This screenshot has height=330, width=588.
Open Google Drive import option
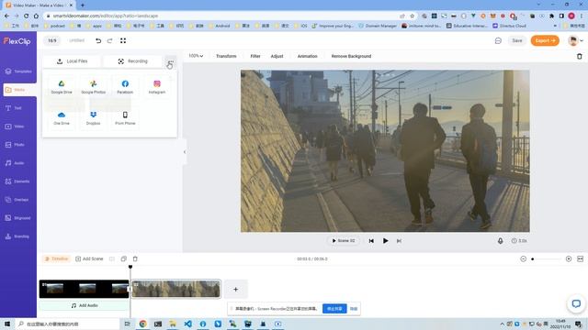(x=62, y=87)
